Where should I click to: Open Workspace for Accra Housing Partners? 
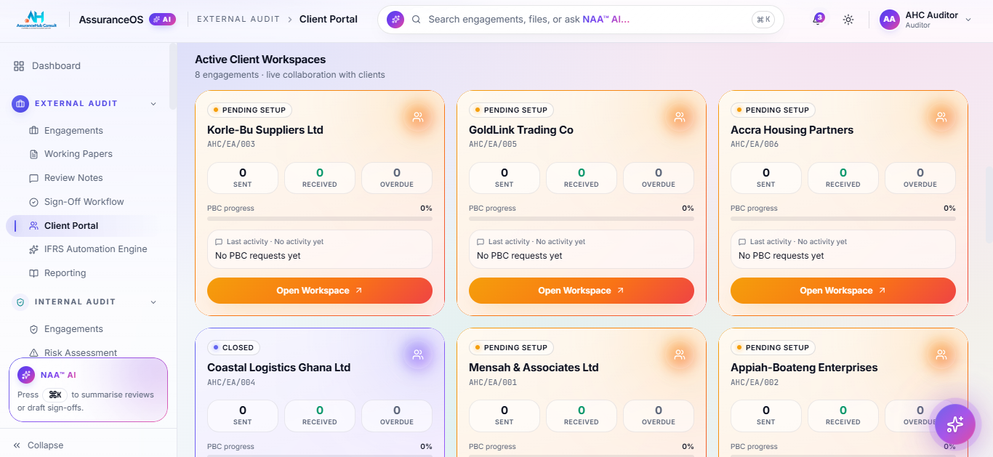click(x=843, y=291)
